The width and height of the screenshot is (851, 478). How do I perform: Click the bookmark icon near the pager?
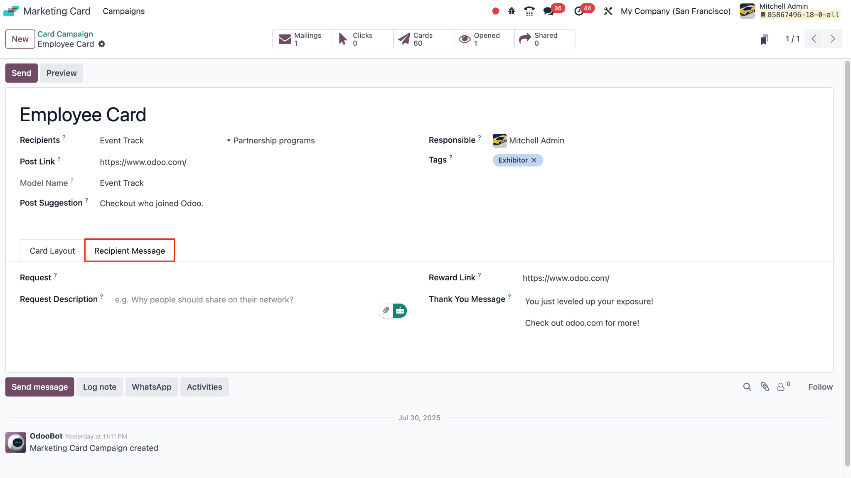coord(764,39)
